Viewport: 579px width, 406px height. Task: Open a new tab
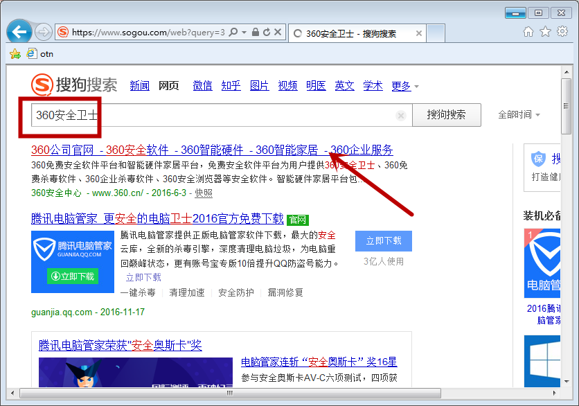[x=436, y=34]
